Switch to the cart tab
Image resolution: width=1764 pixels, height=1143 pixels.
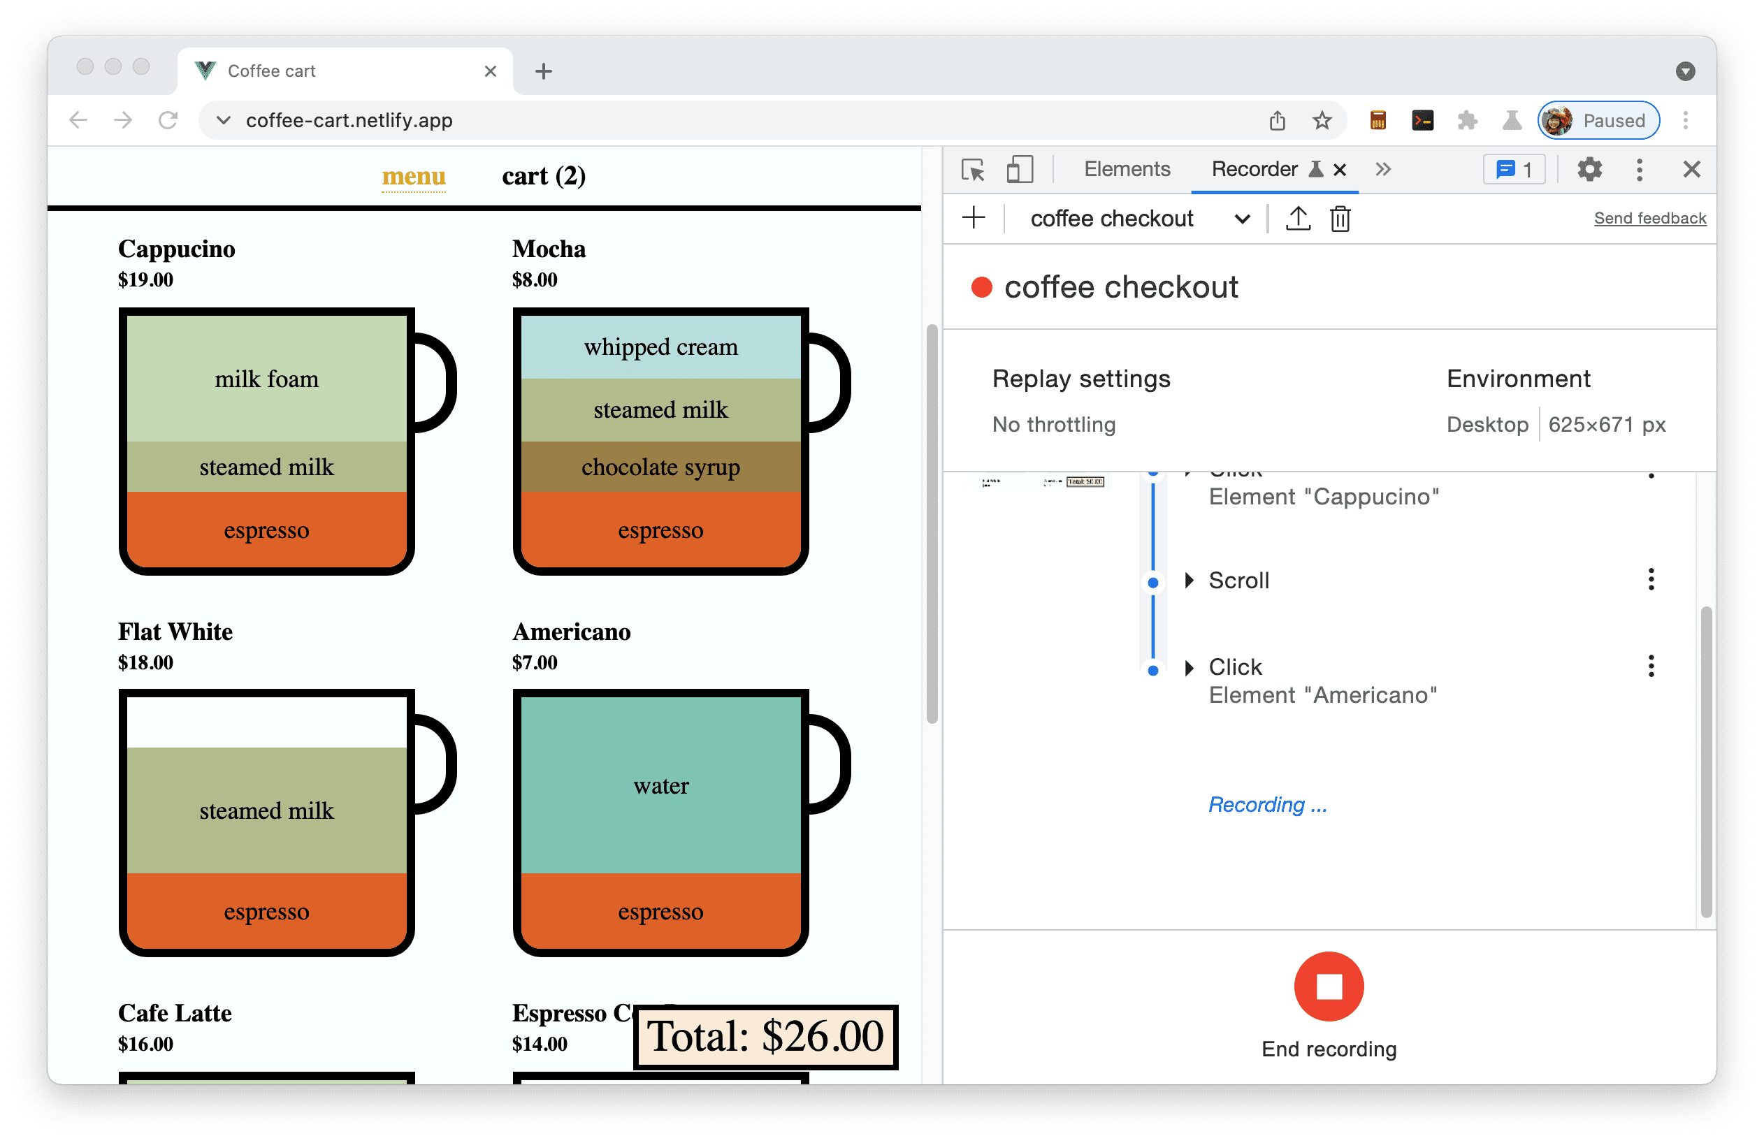pos(544,176)
